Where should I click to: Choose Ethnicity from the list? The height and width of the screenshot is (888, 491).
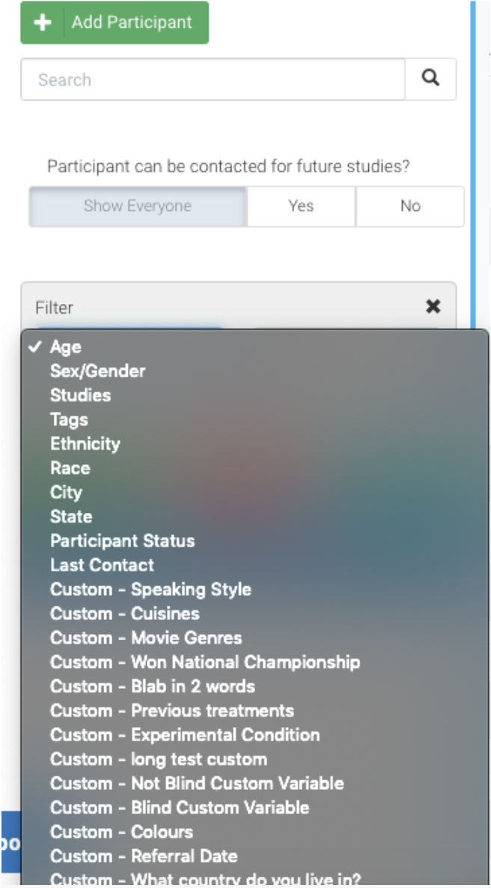[85, 443]
